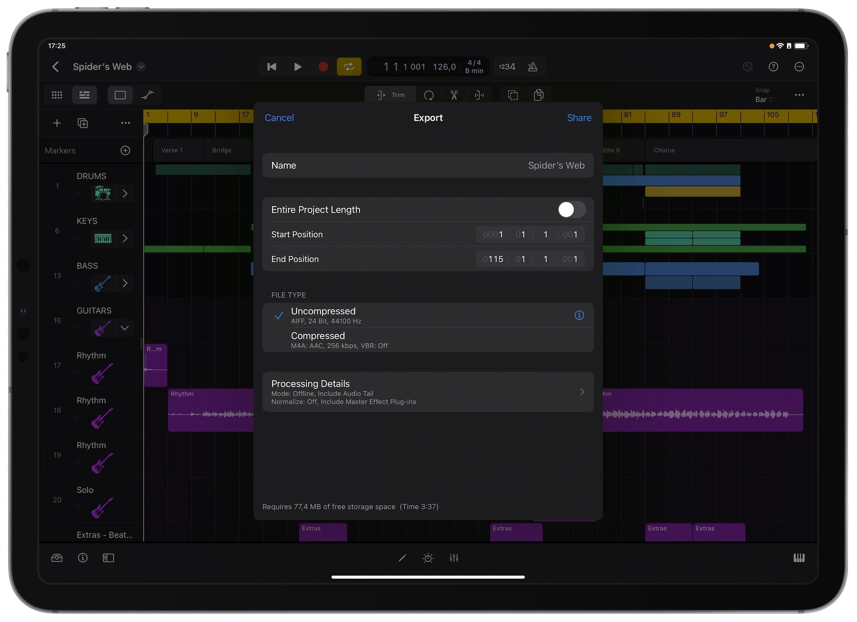
Task: Select the KEYS keyboard icon
Action: pyautogui.click(x=103, y=239)
